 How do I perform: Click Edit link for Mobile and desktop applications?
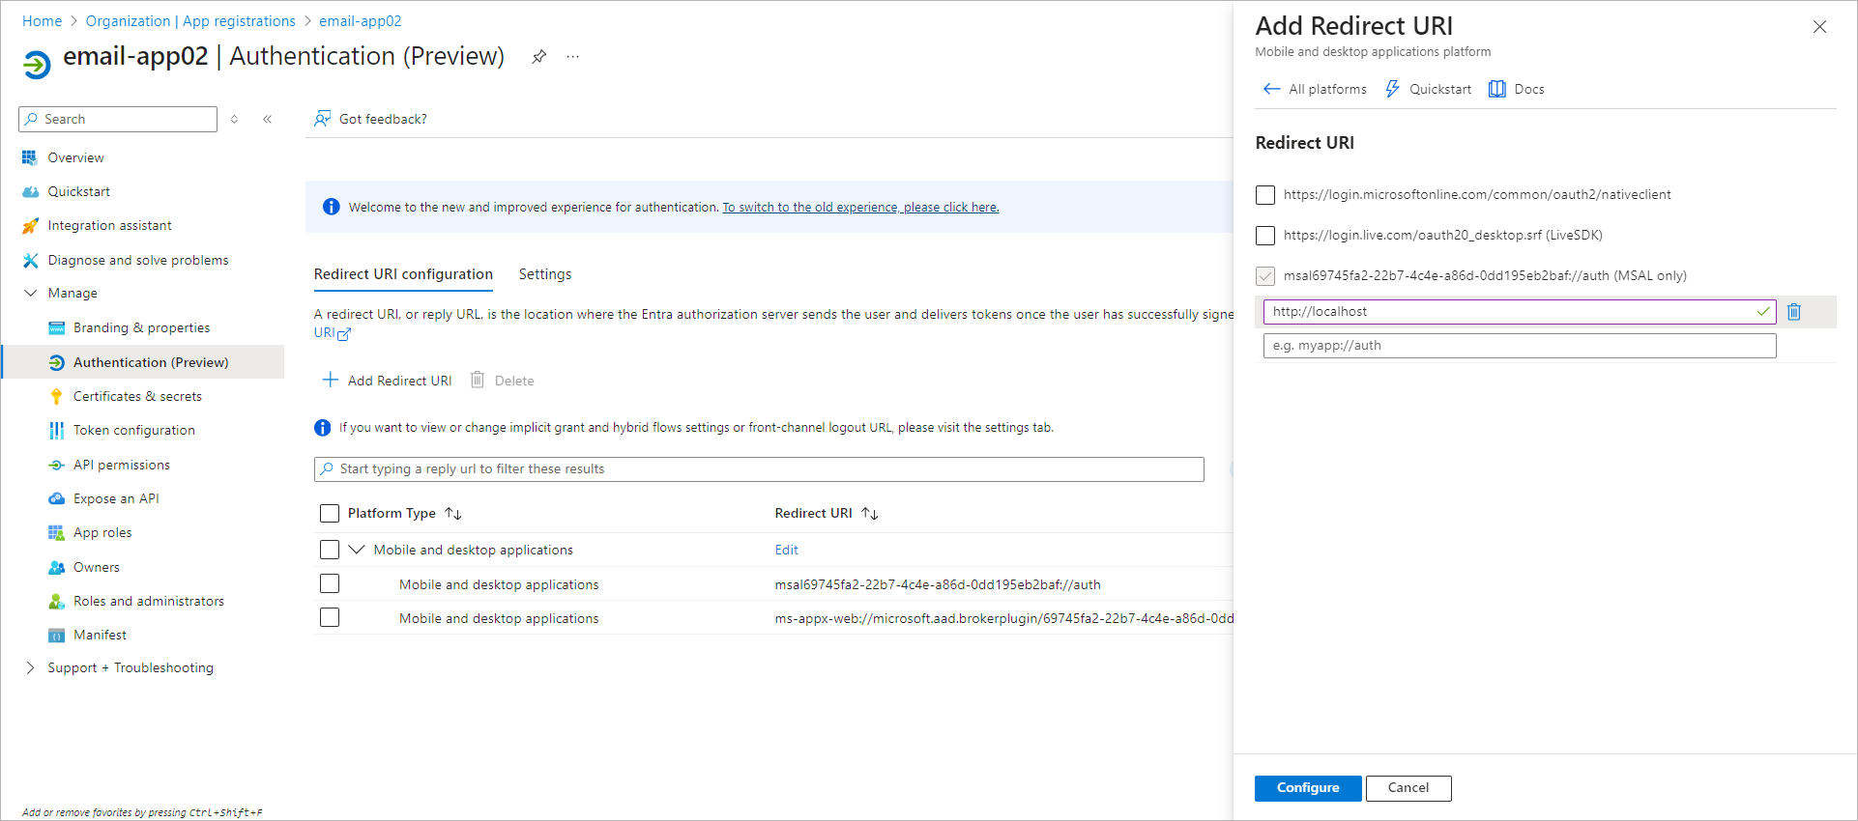click(x=786, y=550)
